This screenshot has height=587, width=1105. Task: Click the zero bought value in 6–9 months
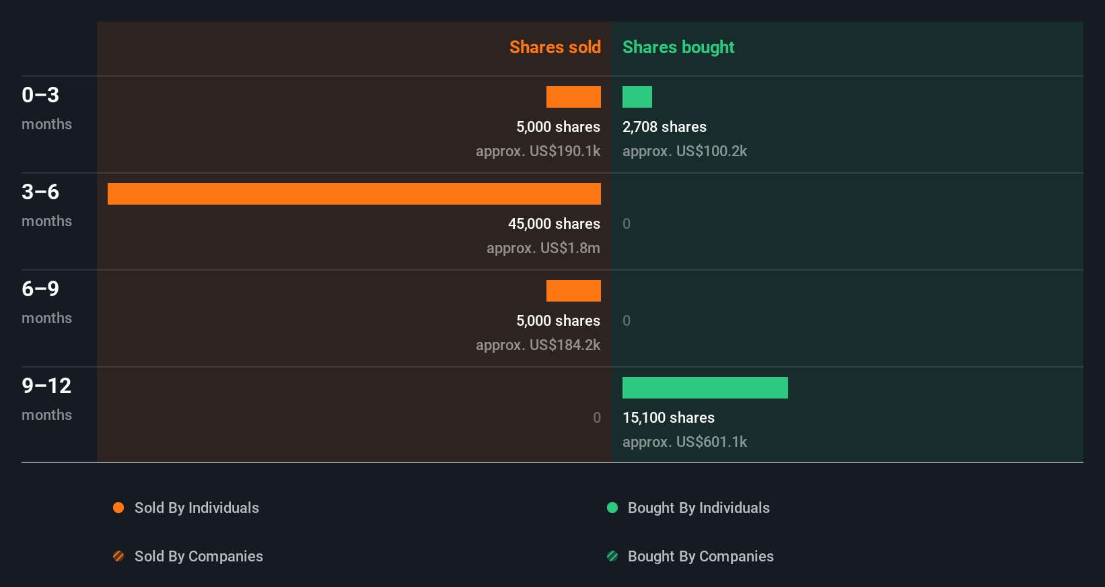click(x=627, y=320)
